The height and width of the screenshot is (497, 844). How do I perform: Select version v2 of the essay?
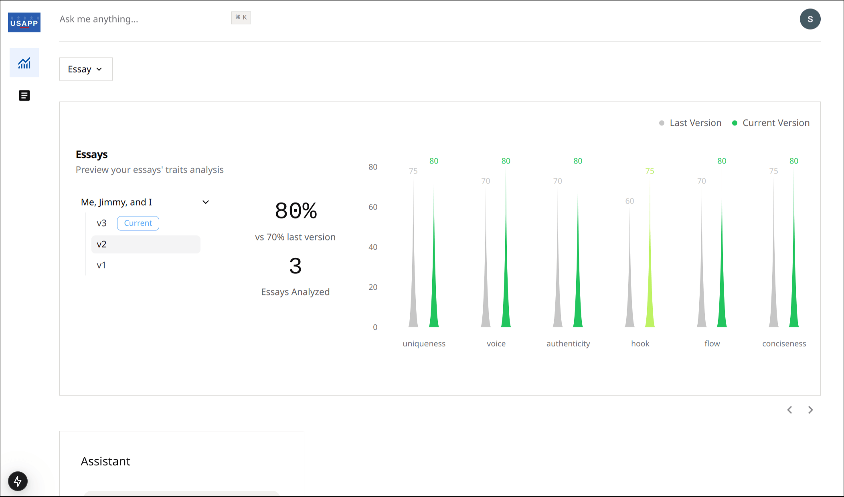(101, 244)
